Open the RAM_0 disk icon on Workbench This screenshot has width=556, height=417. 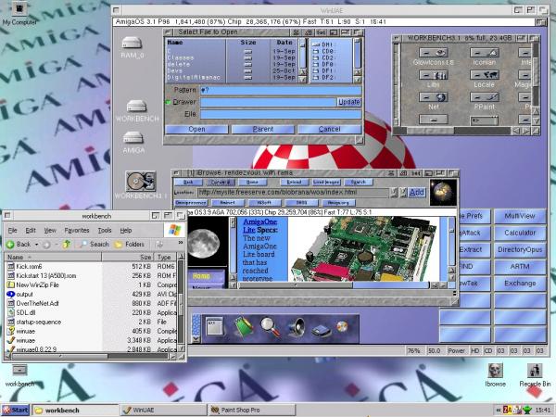pos(132,44)
